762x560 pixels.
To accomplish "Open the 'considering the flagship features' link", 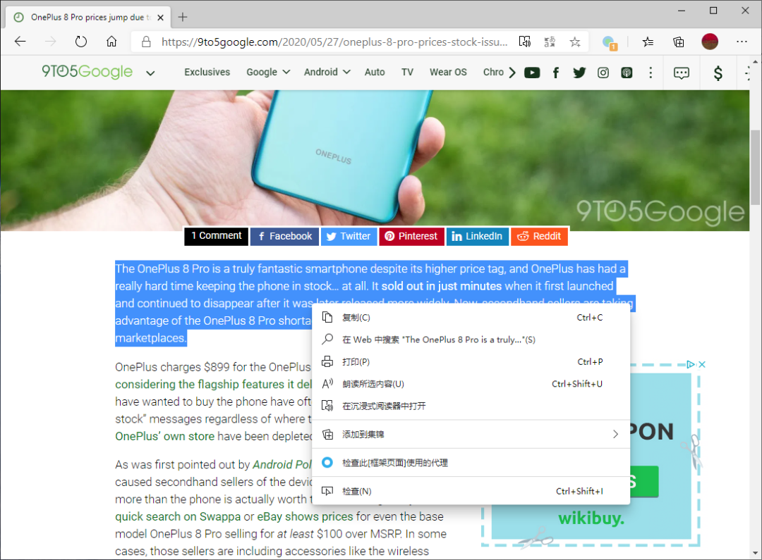I will [214, 385].
